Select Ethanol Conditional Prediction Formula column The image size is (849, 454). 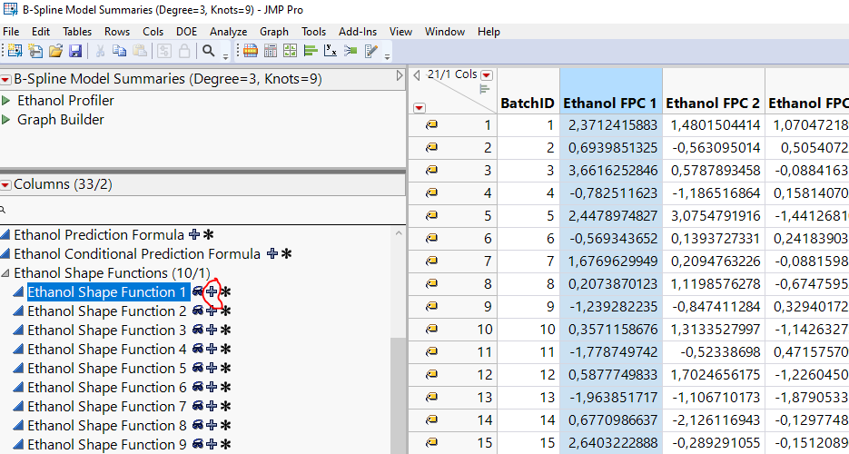pos(137,253)
